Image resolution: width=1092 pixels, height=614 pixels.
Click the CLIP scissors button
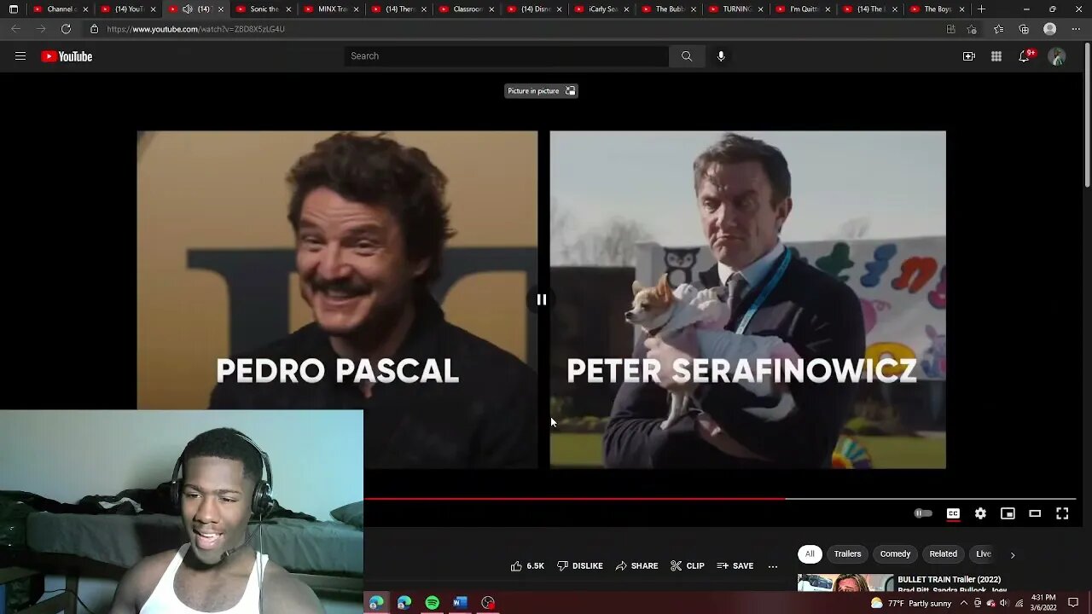tap(688, 565)
